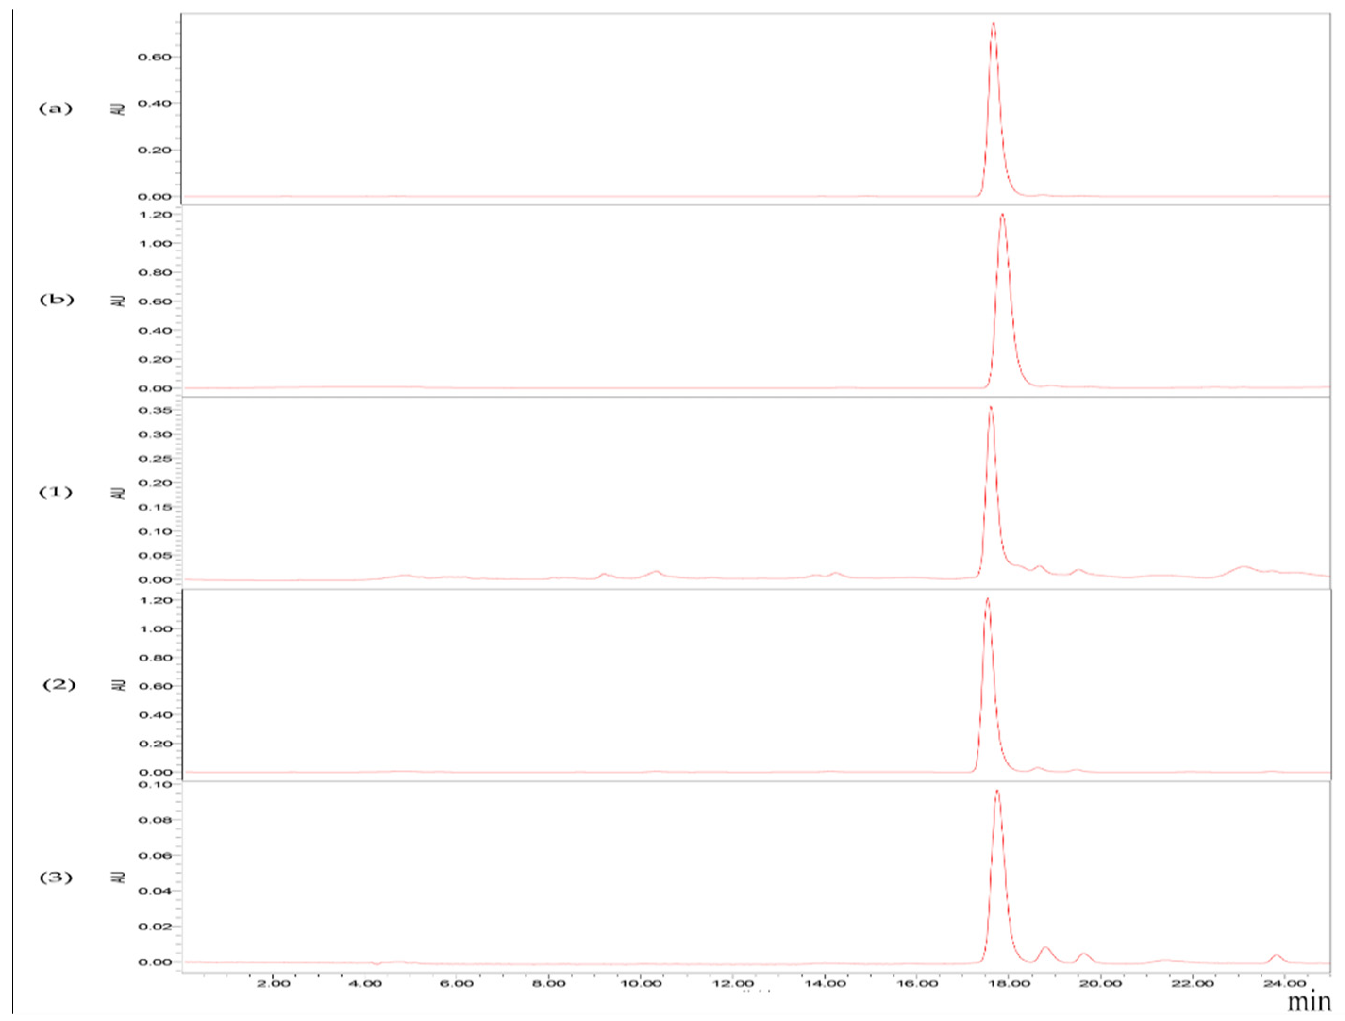Click the 2.00 tick label on time axis
The image size is (1345, 1021).
[x=273, y=983]
